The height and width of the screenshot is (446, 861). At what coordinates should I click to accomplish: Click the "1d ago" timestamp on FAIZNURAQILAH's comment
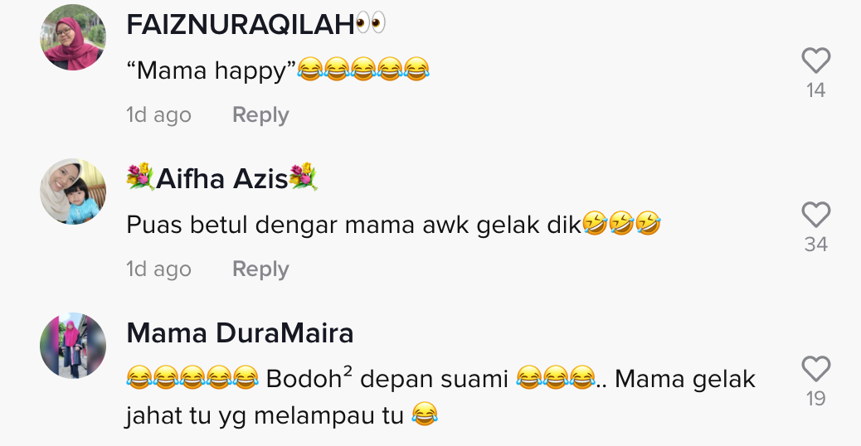tap(158, 115)
